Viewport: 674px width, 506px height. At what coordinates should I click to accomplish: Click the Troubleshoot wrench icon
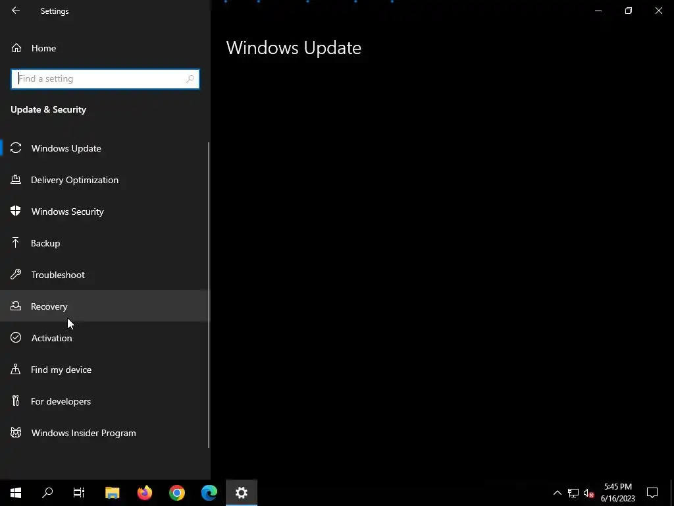pos(16,274)
